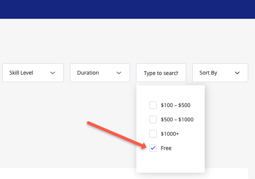Click the chevron arrow in Duration

click(119, 73)
